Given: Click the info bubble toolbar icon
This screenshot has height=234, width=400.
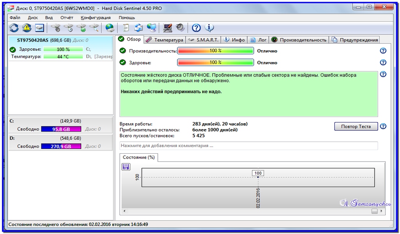Looking at the screenshot, I should [x=209, y=28].
